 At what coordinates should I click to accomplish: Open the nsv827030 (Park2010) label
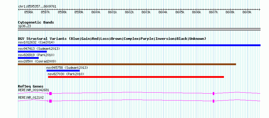(x=66, y=74)
